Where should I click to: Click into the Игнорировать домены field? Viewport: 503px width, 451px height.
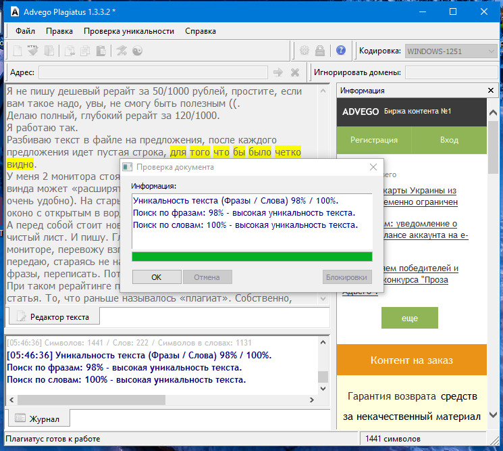click(x=452, y=72)
